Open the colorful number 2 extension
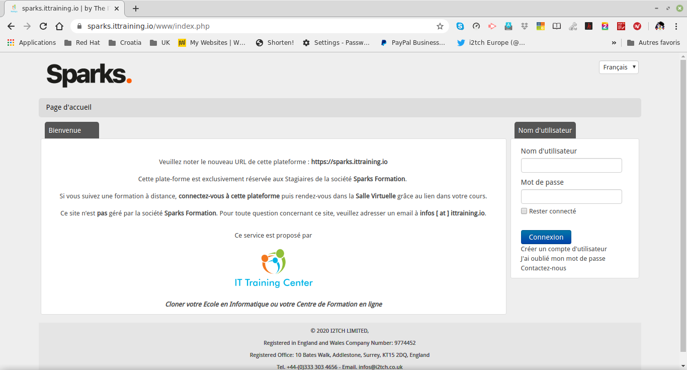This screenshot has height=370, width=687. pos(605,26)
